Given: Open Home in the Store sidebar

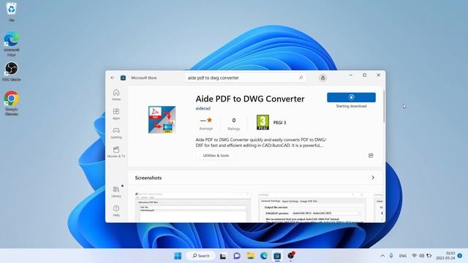Looking at the screenshot, I should (116, 95).
